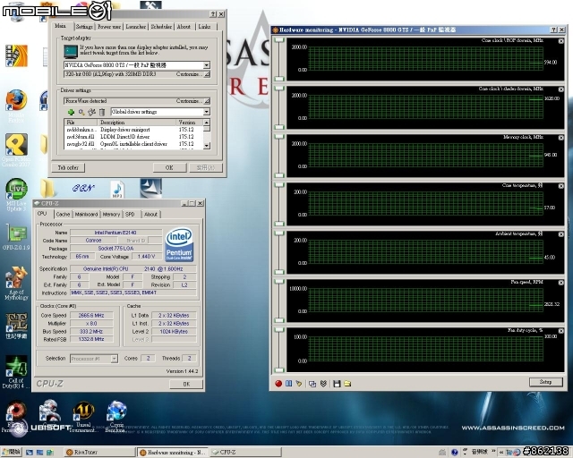Click the floppy disk save icon
This screenshot has width=573, height=458.
pyautogui.click(x=337, y=384)
